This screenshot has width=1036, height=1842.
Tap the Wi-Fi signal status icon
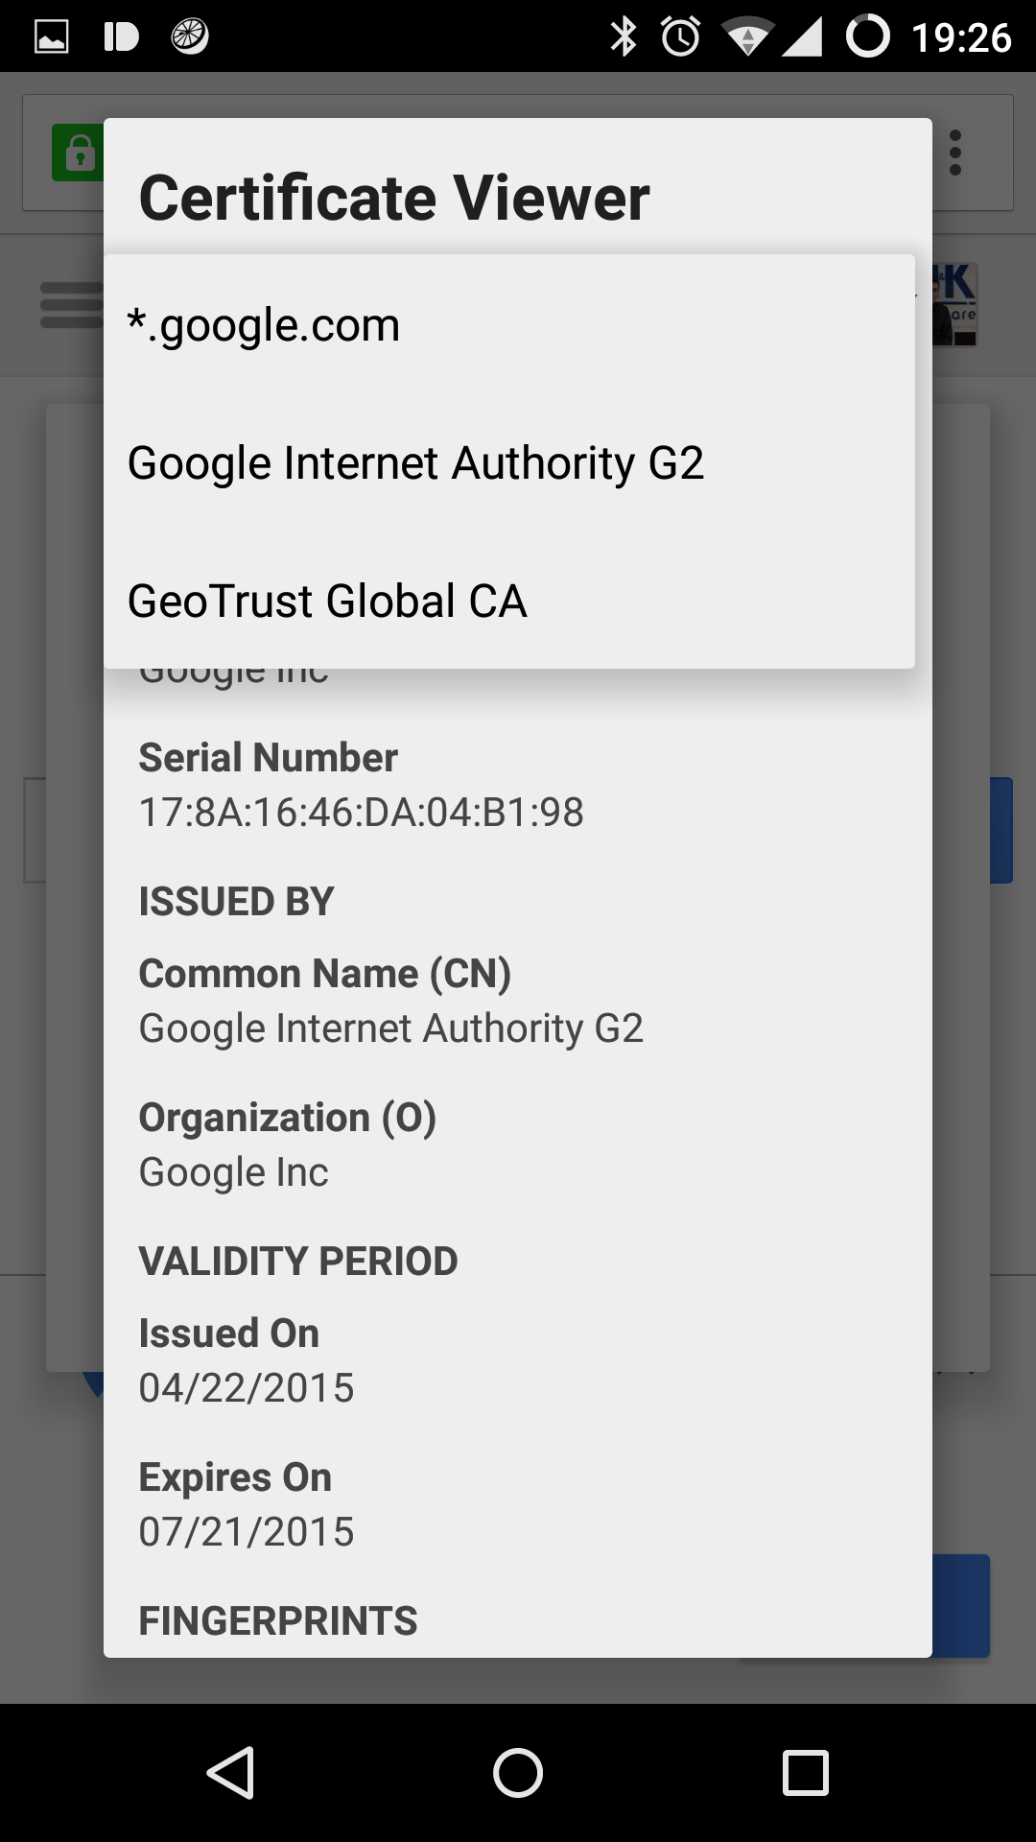pos(745,37)
